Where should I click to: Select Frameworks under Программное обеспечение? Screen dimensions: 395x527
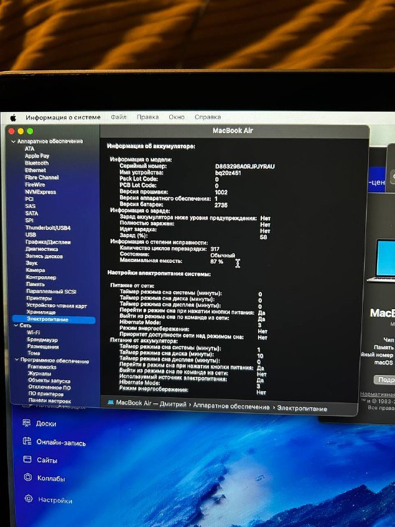click(x=42, y=367)
